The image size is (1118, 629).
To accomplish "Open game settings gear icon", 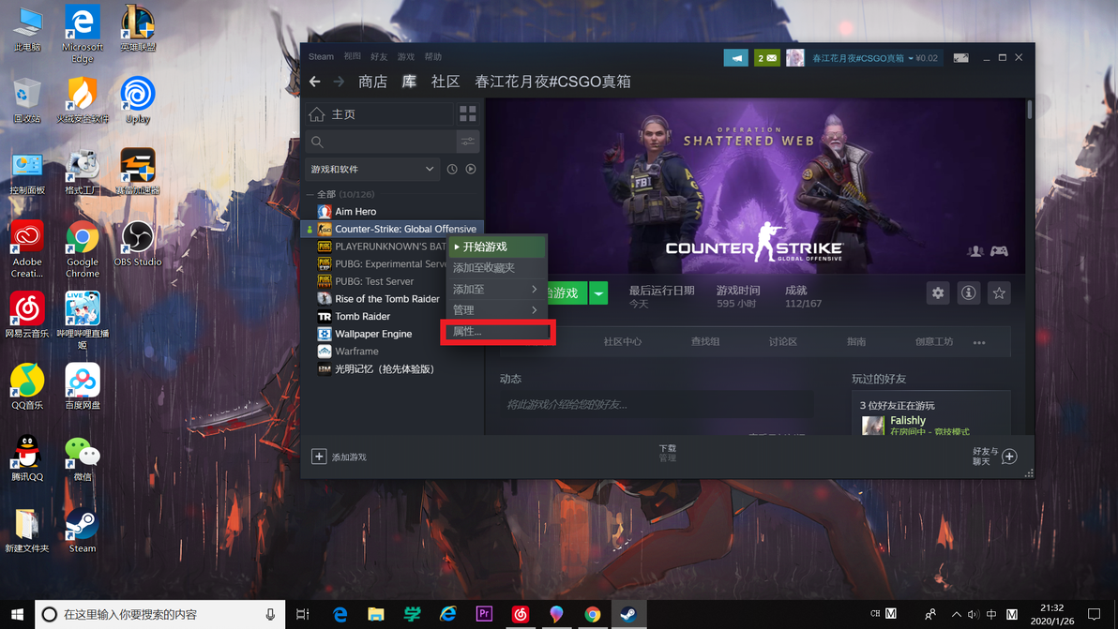I will point(938,292).
